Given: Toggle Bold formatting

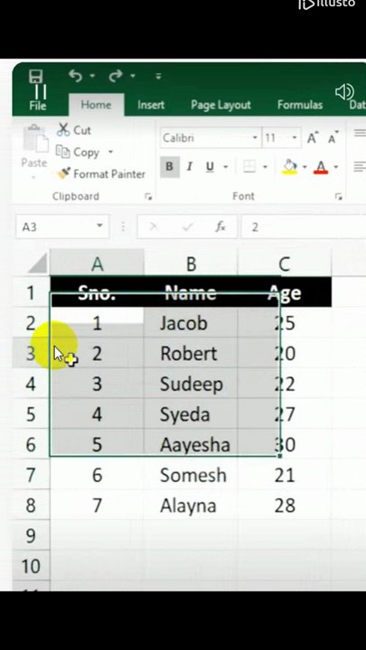Looking at the screenshot, I should 169,167.
